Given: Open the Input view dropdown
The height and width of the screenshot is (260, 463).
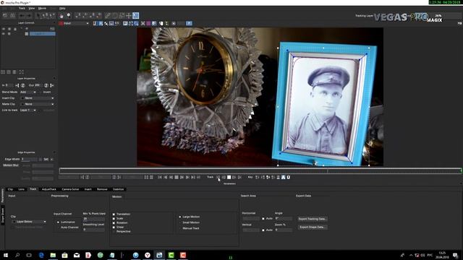Looking at the screenshot, I should pyautogui.click(x=77, y=23).
